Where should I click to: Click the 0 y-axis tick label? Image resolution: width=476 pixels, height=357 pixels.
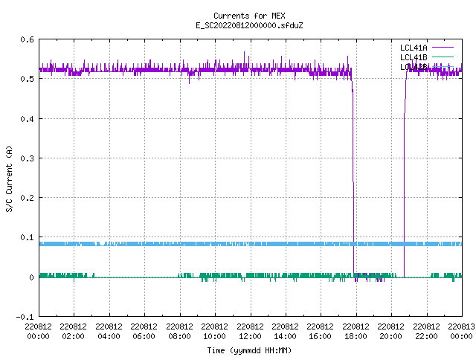pyautogui.click(x=31, y=277)
